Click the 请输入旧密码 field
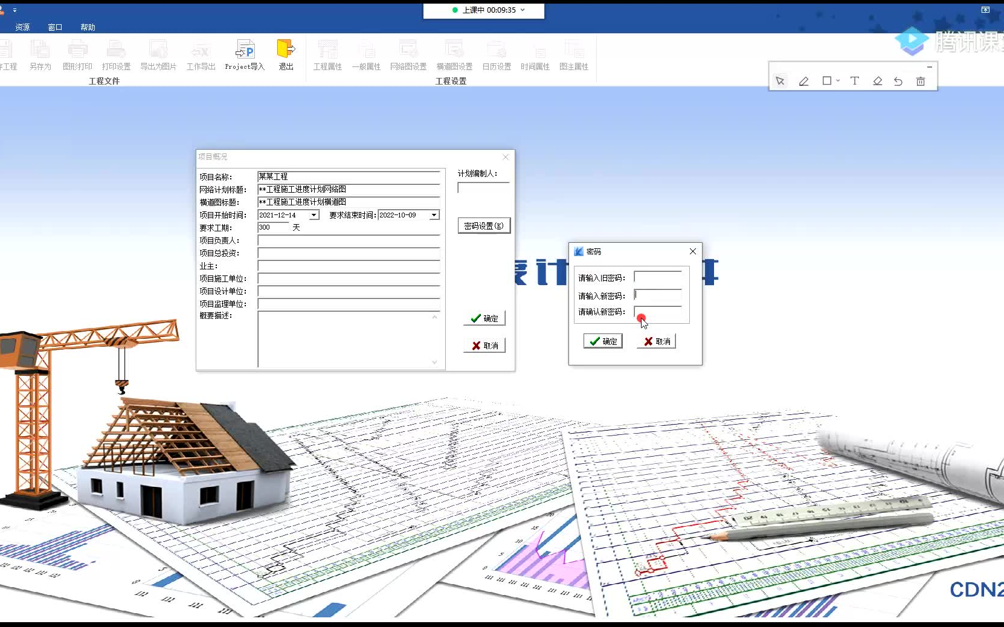1004x627 pixels. coord(658,277)
